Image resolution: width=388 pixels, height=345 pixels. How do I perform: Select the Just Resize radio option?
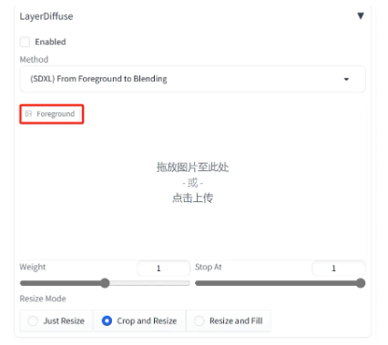tap(56, 320)
